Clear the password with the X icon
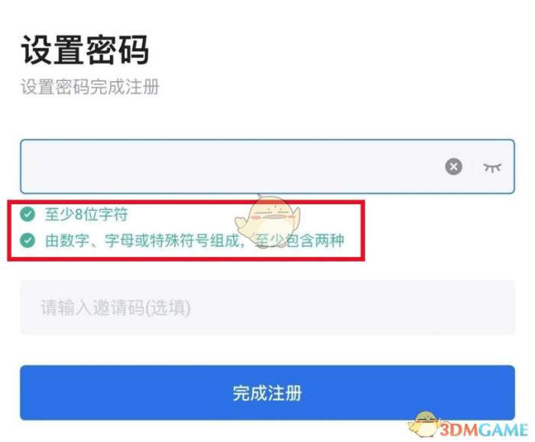 pyautogui.click(x=454, y=167)
